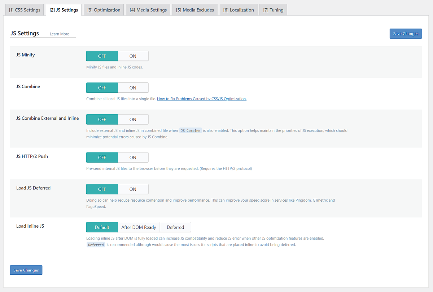This screenshot has height=292, width=433.
Task: Open How to Fix Problems Caused link
Action: coord(202,99)
